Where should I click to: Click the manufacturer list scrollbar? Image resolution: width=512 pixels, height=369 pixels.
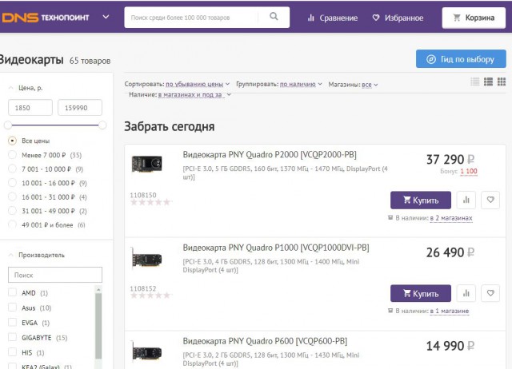[x=98, y=326]
